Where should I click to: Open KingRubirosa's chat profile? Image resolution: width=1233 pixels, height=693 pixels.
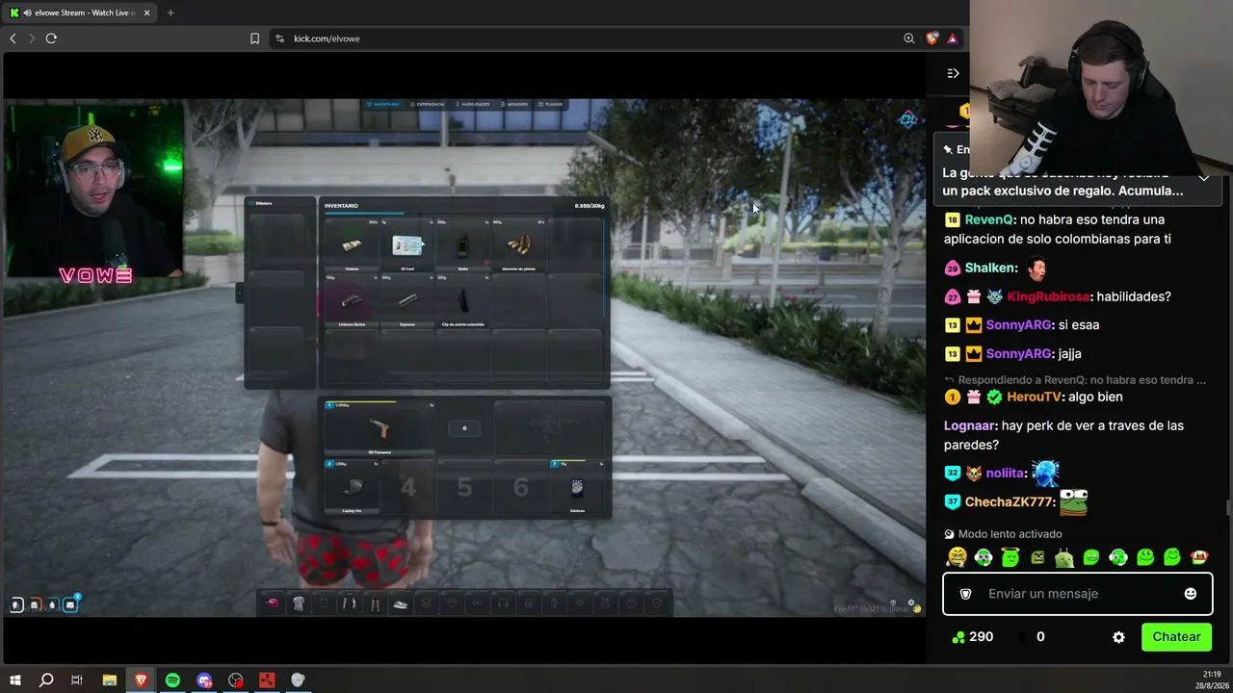click(1048, 296)
